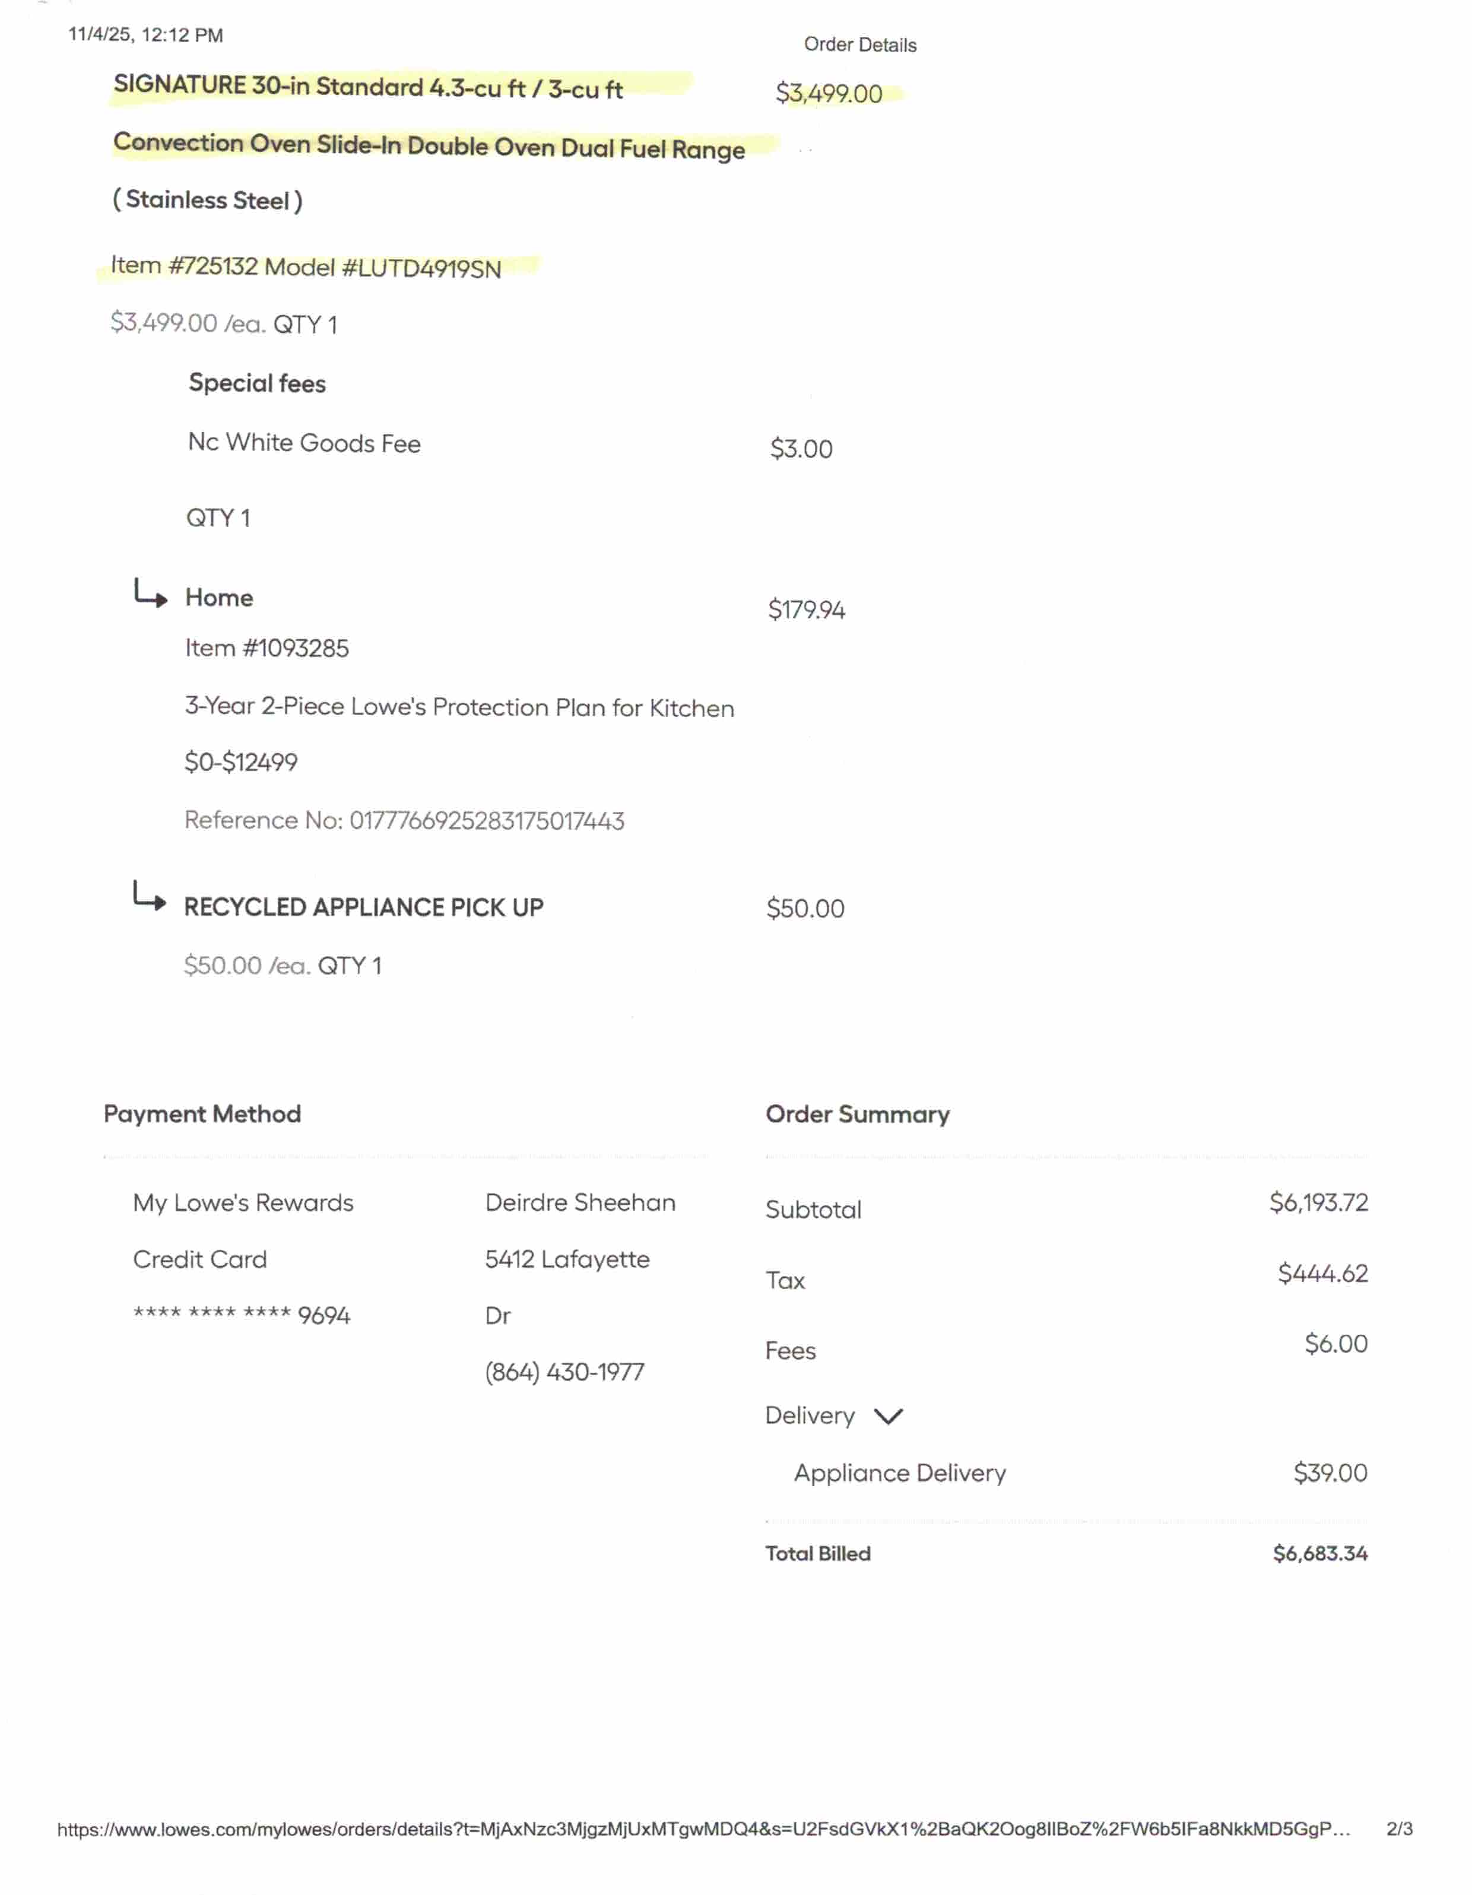
Task: Click the Item #725132 Model #LUTD4919SN line
Action: (306, 266)
